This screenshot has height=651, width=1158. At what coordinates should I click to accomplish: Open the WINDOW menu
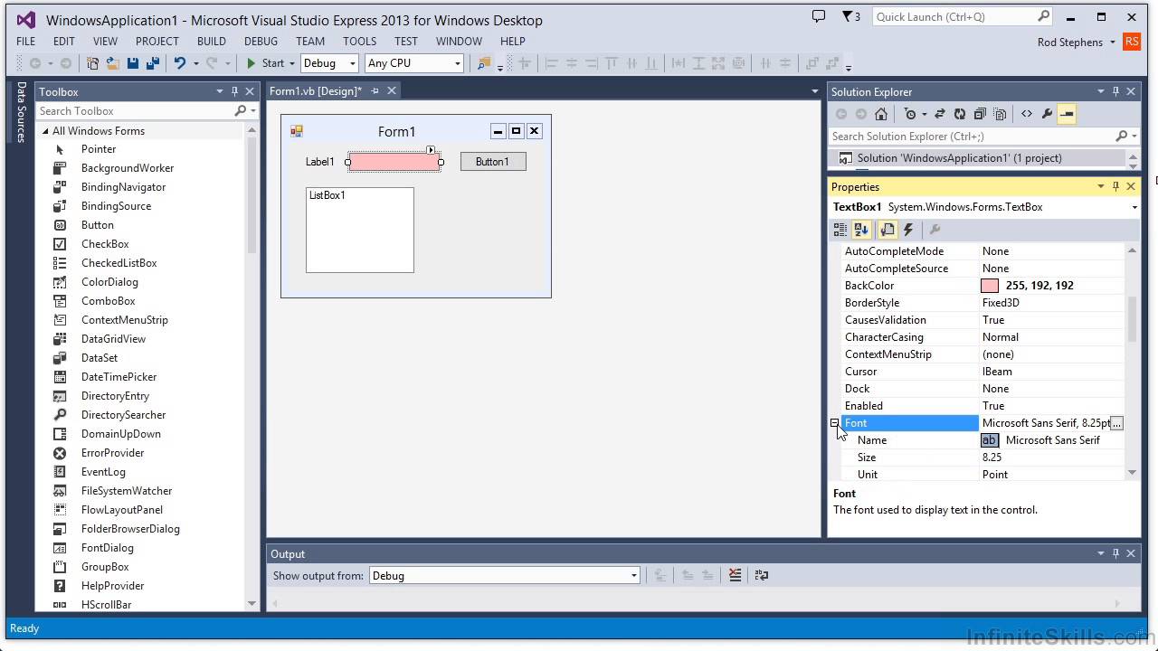pos(459,42)
